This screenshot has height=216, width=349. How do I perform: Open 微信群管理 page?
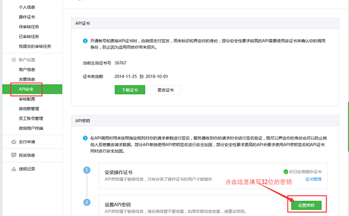coord(29,109)
